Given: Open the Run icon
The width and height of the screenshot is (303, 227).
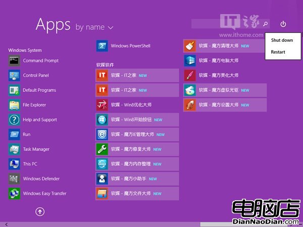Looking at the screenshot, I should pyautogui.click(x=14, y=135).
